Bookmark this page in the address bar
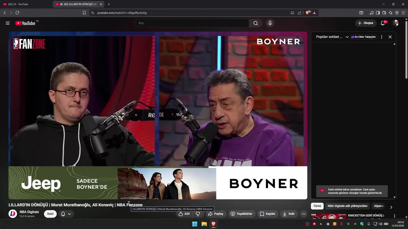 click(x=84, y=13)
